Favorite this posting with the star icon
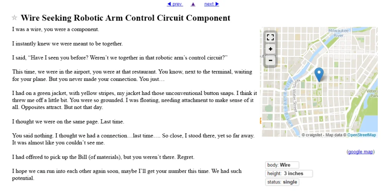Viewport: 390px width, 191px height. click(x=14, y=18)
